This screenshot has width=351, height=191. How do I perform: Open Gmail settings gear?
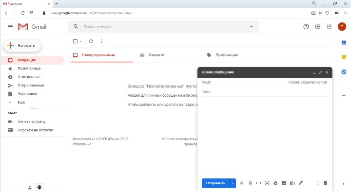click(317, 27)
